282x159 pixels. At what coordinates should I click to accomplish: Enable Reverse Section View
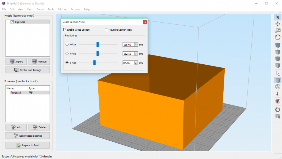(x=107, y=30)
